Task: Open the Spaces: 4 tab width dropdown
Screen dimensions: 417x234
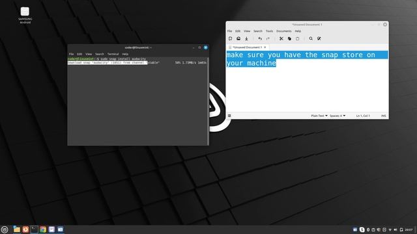Action: (338, 116)
